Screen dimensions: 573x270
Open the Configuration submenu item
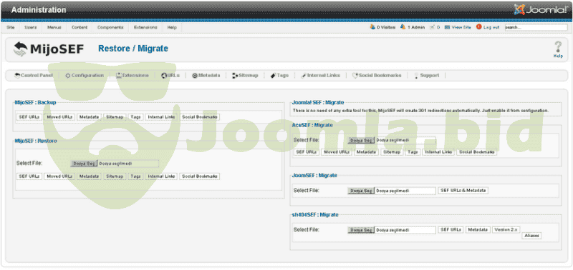(85, 76)
